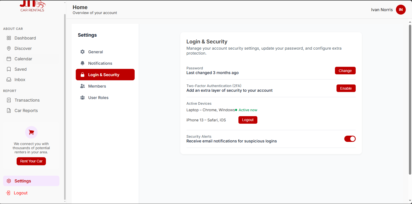Toggle the Security Alerts switch off
The height and width of the screenshot is (204, 412).
[350, 139]
